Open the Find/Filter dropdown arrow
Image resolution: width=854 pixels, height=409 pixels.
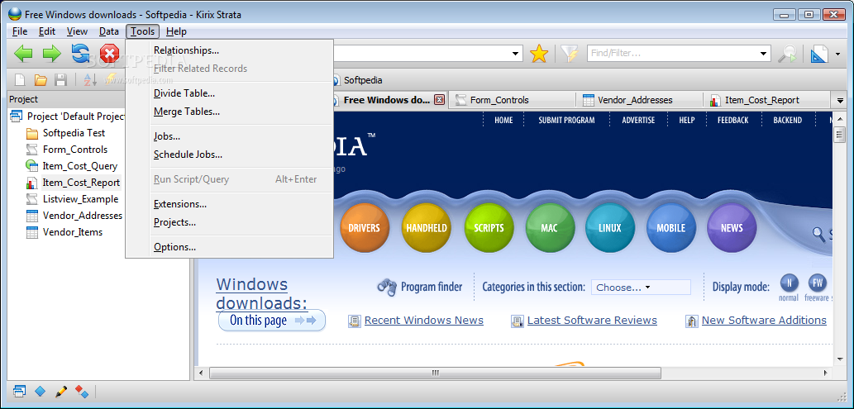tap(764, 54)
